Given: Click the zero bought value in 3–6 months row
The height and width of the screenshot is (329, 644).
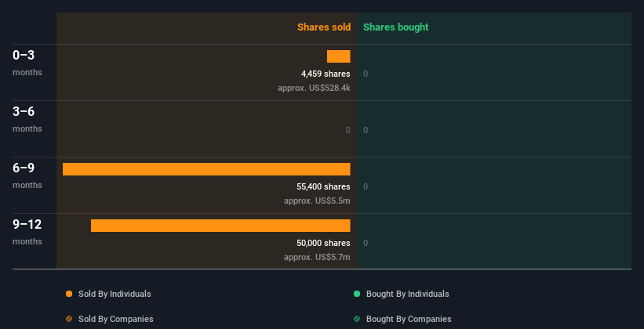Looking at the screenshot, I should pyautogui.click(x=366, y=131).
